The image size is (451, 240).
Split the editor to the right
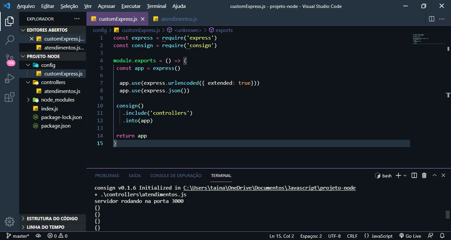coord(432,19)
